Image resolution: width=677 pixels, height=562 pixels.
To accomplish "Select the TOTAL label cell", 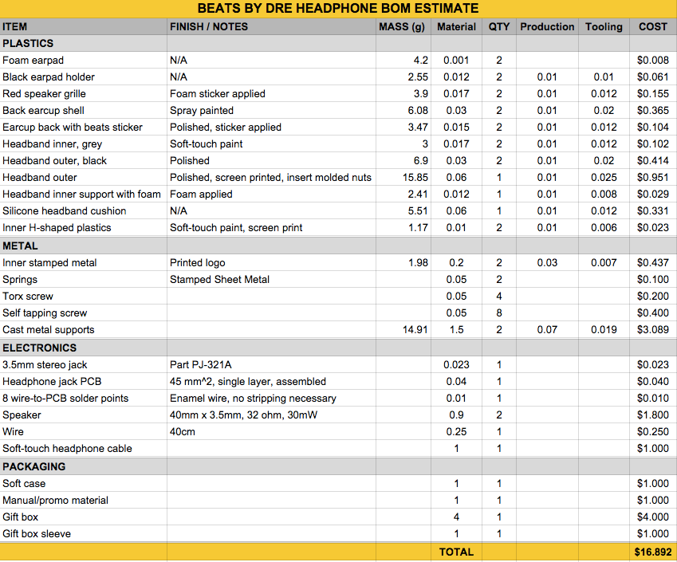I will point(456,552).
